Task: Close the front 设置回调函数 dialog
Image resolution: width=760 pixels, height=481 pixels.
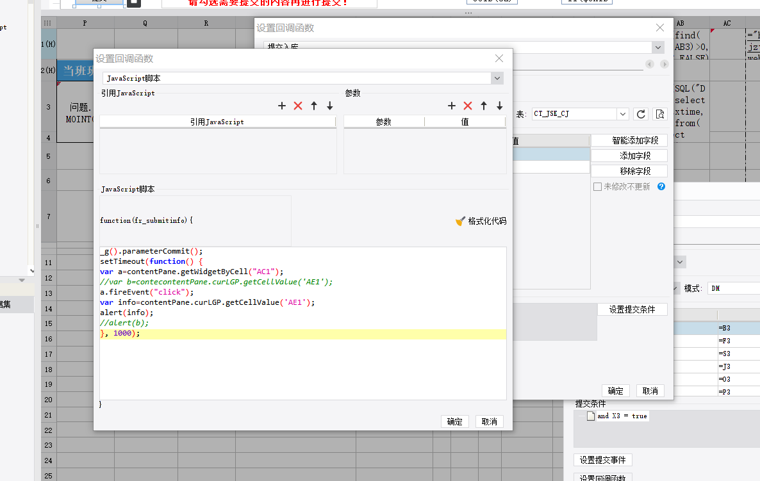Action: [499, 58]
